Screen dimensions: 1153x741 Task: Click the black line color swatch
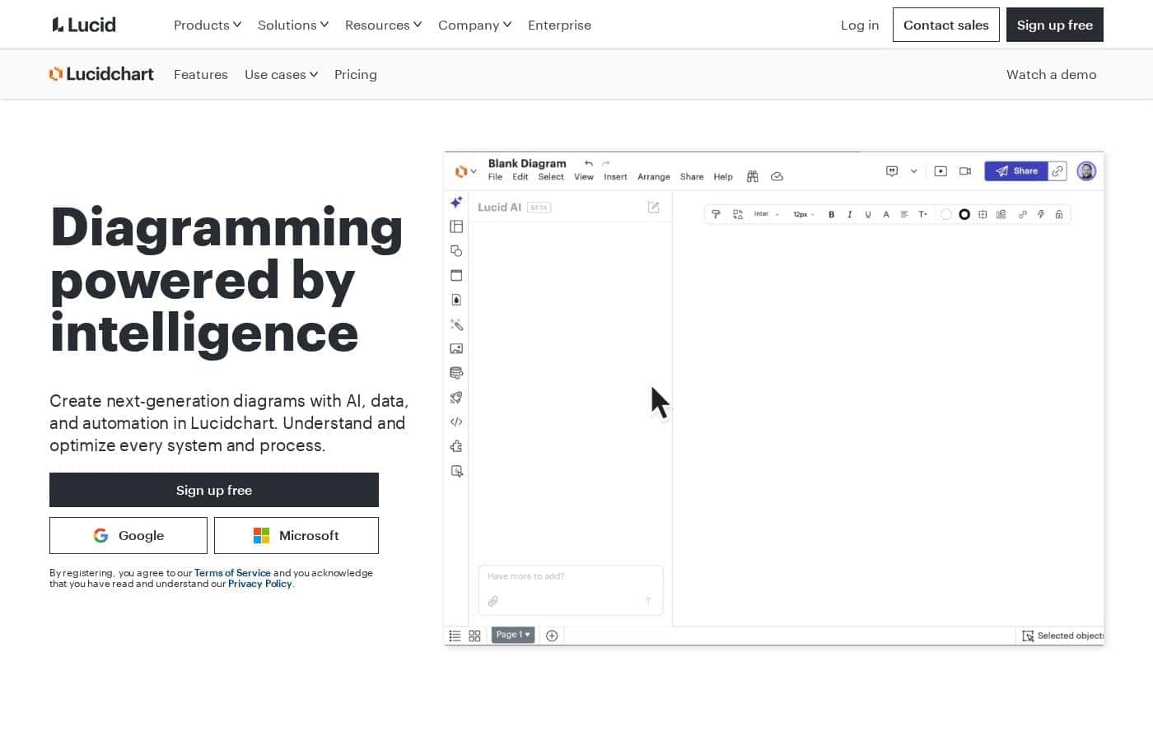[x=964, y=214]
